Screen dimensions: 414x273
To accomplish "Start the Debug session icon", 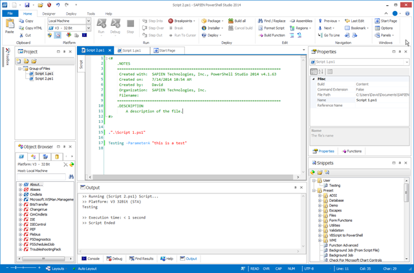I will [x=115, y=27].
